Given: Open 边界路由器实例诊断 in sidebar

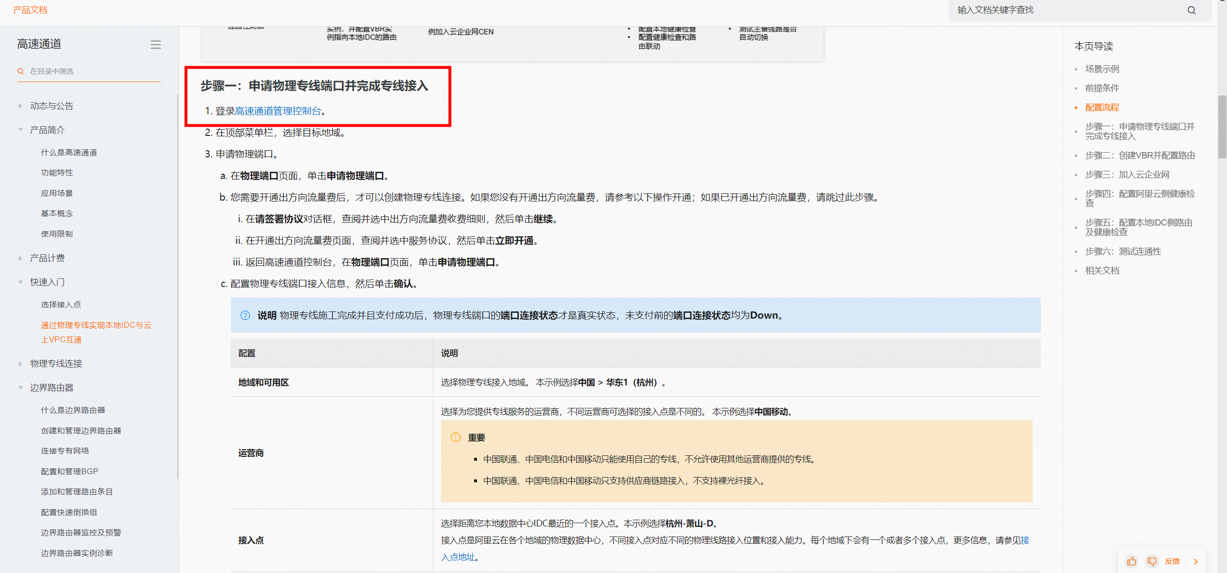Looking at the screenshot, I should click(x=77, y=553).
